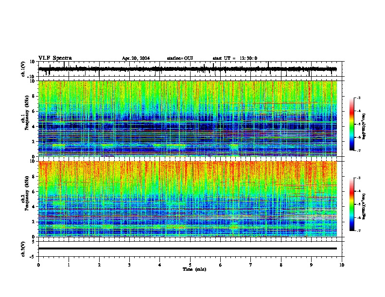The width and height of the screenshot is (385, 297).
Task: Click the flat ch.3 voltage trace line
Action: click(188, 248)
